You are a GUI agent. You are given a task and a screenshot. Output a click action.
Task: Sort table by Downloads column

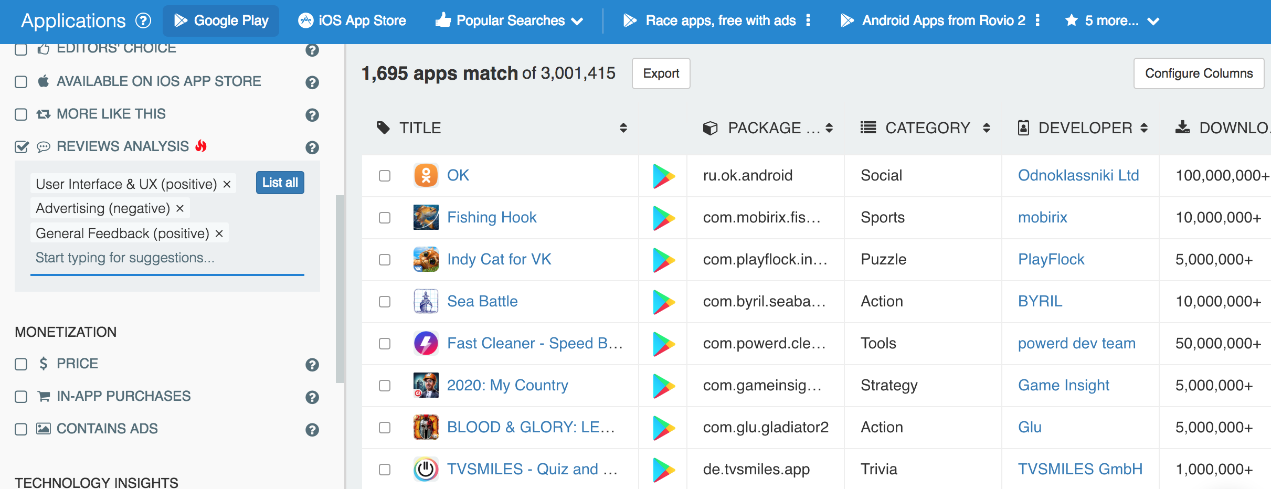(x=1223, y=128)
